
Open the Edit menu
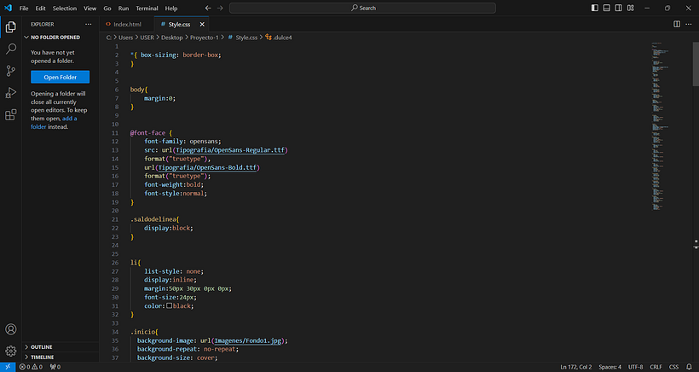tap(41, 8)
